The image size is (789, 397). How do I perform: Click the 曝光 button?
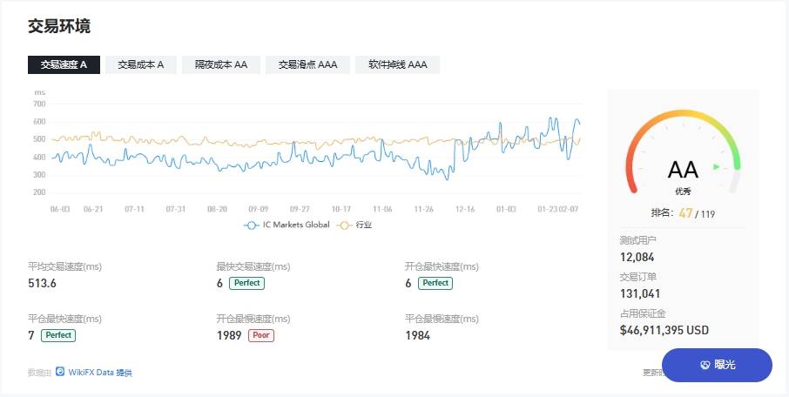[717, 366]
